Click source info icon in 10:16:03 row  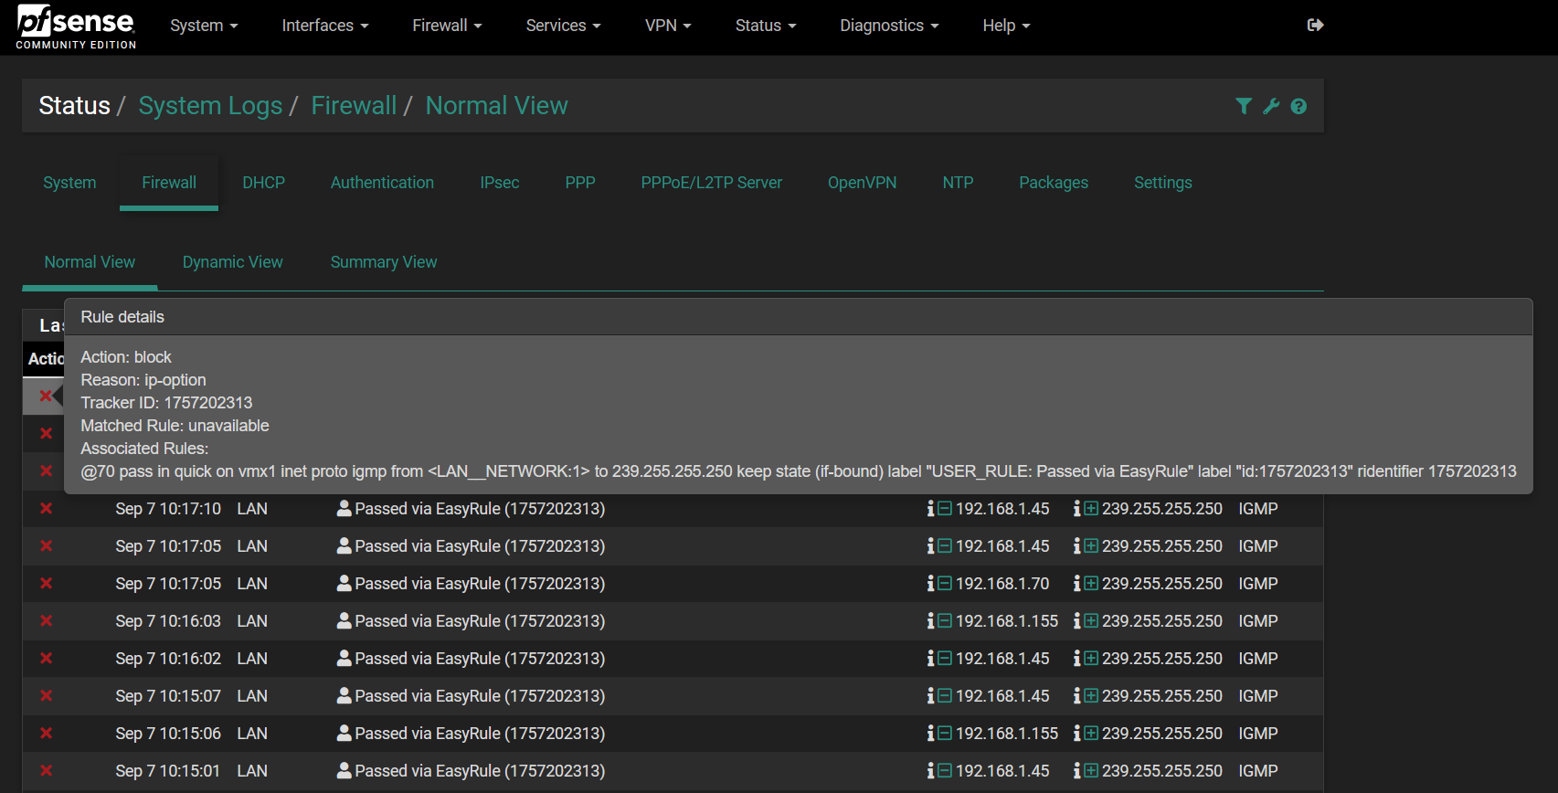pos(930,620)
